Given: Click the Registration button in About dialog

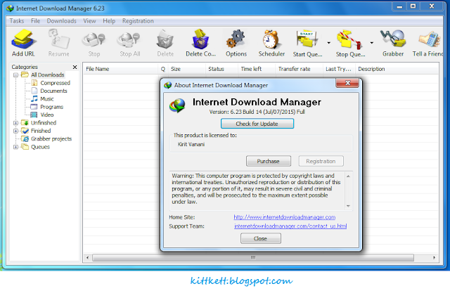Looking at the screenshot, I should [321, 161].
